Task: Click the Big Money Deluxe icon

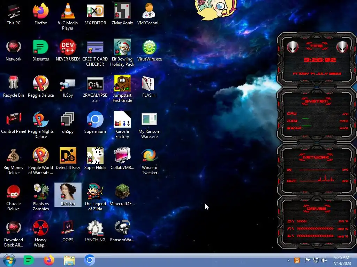Action: [14, 161]
